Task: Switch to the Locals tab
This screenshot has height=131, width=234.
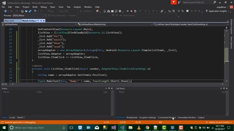Action: click(12, 118)
